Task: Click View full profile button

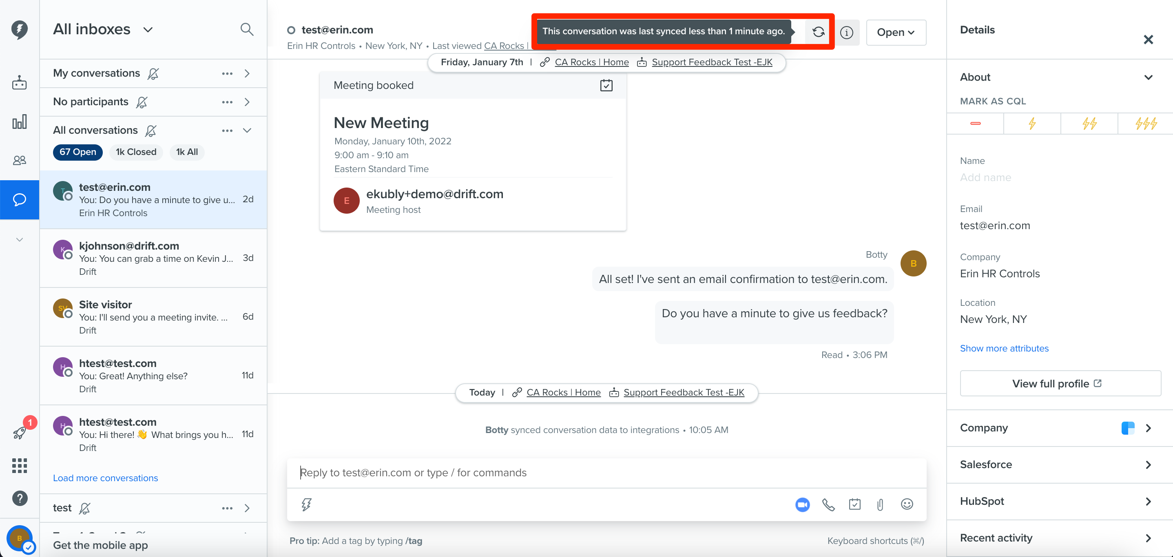Action: point(1060,383)
